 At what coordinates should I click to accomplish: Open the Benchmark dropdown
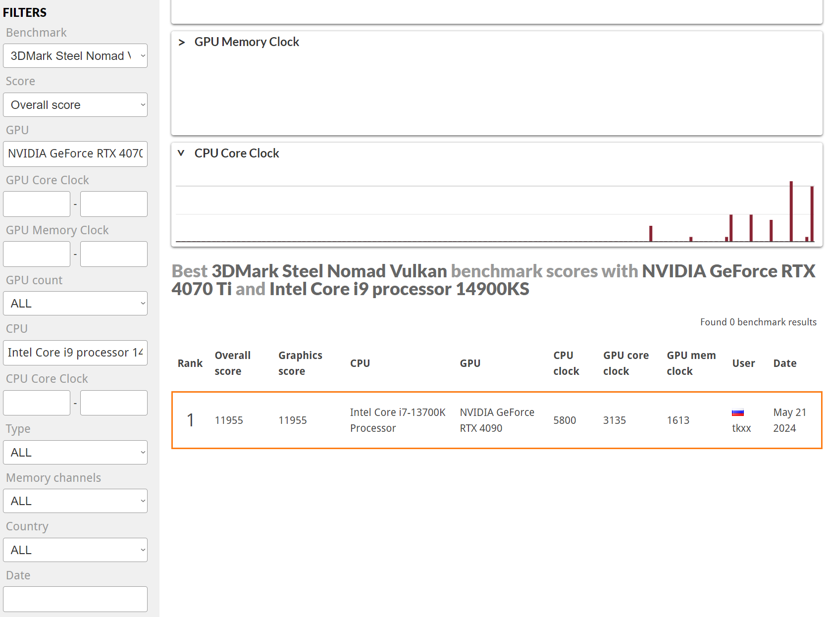75,56
